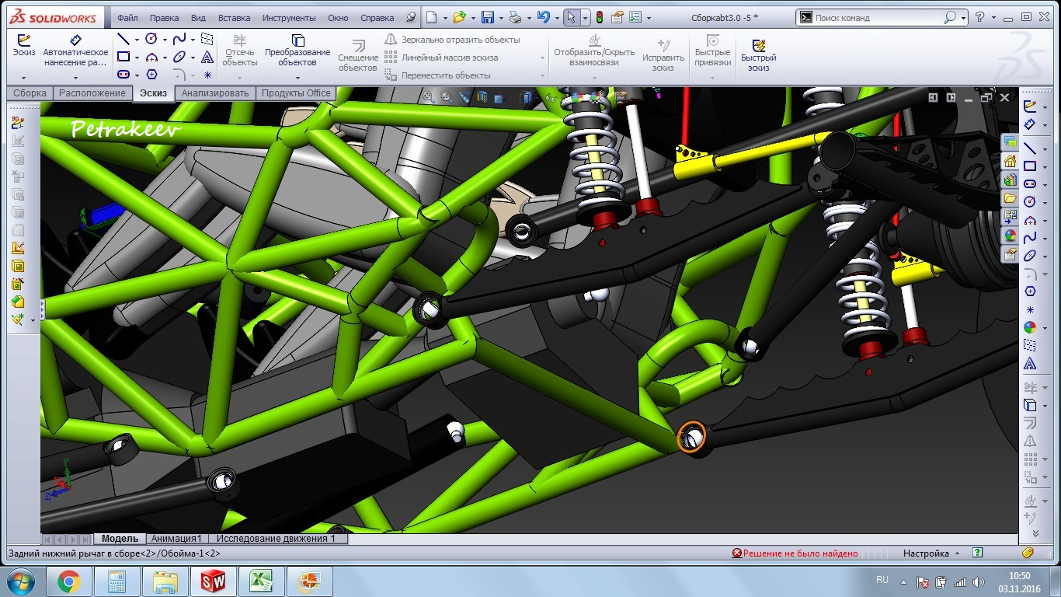Click Отсечь объекты trim button
This screenshot has width=1061, height=597.
click(240, 51)
